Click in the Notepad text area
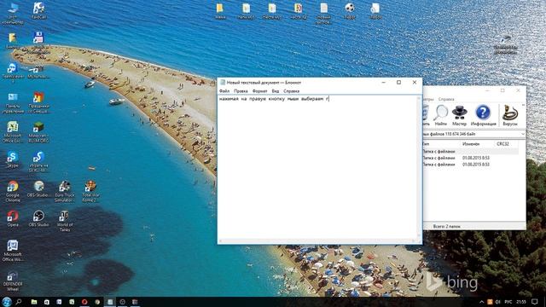Viewport: 546px width, 307px height. click(317, 167)
